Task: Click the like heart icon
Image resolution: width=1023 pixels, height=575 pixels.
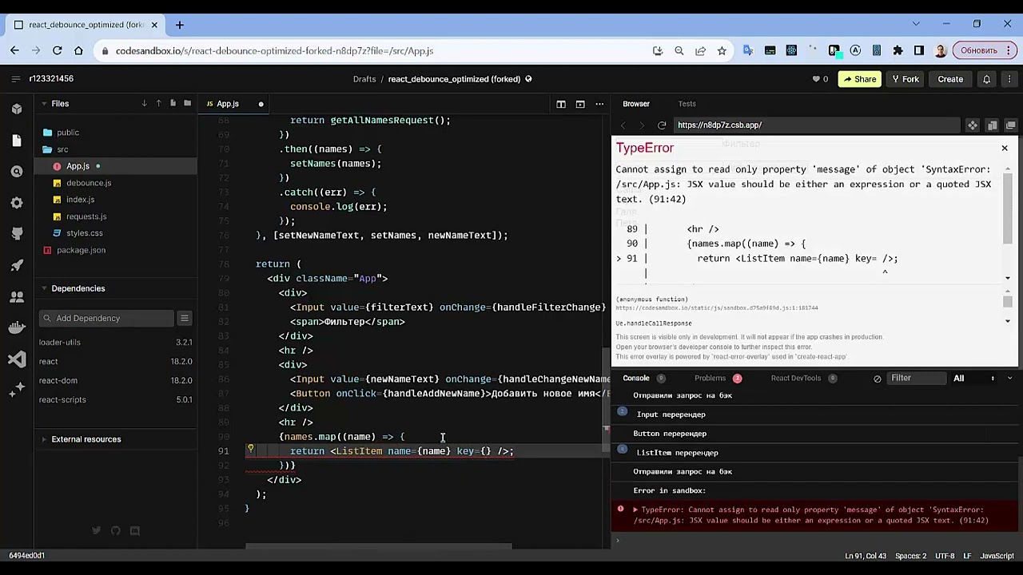Action: tap(816, 79)
